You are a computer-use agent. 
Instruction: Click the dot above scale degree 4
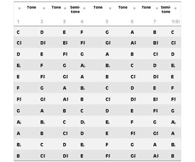tap(84, 8)
